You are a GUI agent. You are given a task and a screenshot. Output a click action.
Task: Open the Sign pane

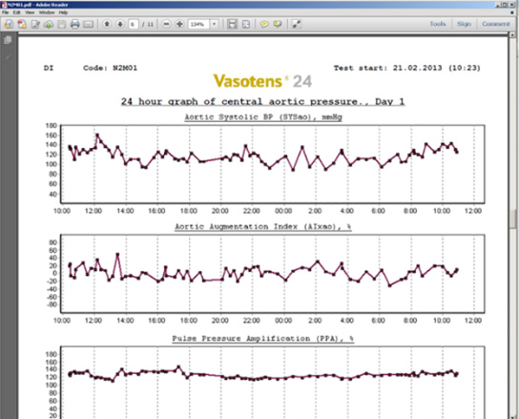[x=464, y=24]
